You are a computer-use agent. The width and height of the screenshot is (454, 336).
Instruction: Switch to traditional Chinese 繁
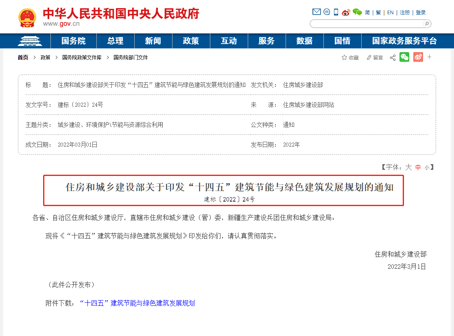click(378, 13)
